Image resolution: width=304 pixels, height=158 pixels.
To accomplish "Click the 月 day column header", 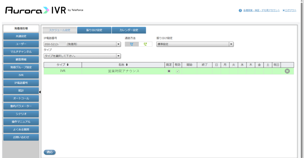I will pyautogui.click(x=225, y=65).
